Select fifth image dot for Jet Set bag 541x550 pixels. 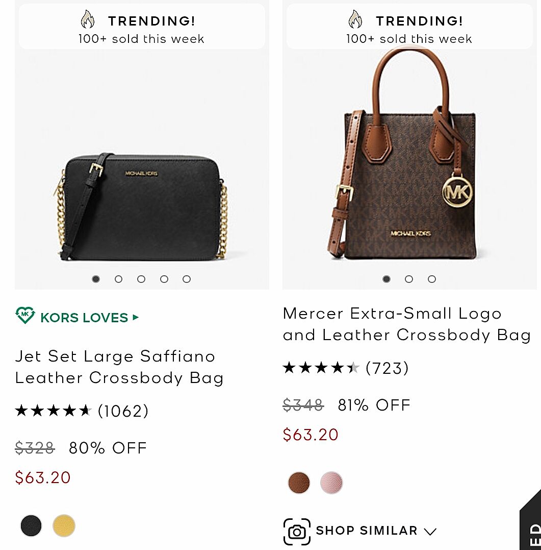187,279
